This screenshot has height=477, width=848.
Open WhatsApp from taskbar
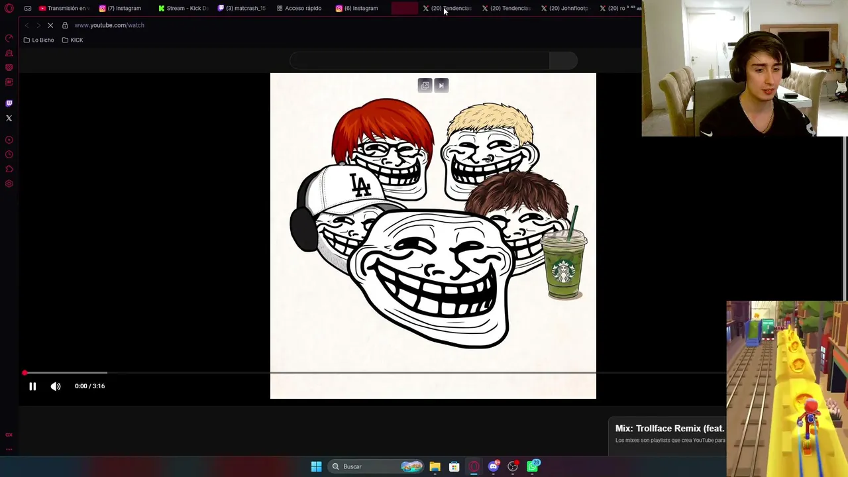coord(533,466)
